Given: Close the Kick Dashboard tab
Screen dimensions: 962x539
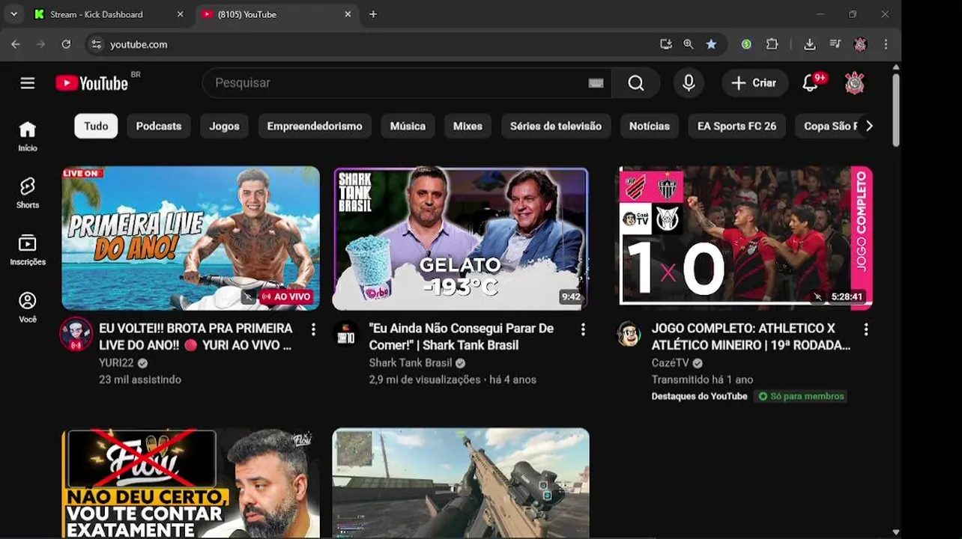Looking at the screenshot, I should 180,14.
